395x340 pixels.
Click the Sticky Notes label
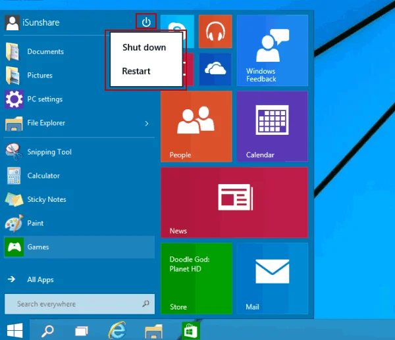pyautogui.click(x=47, y=199)
